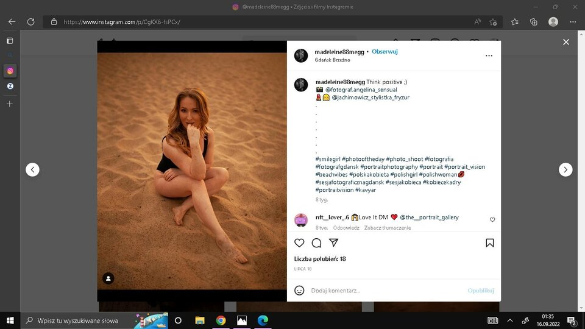
Task: Close the post overlay with X
Action: 565,42
